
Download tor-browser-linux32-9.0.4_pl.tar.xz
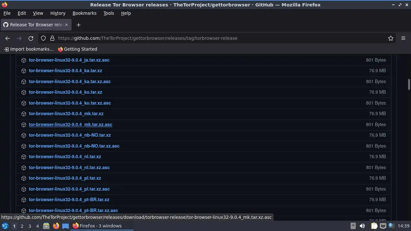[65, 178]
